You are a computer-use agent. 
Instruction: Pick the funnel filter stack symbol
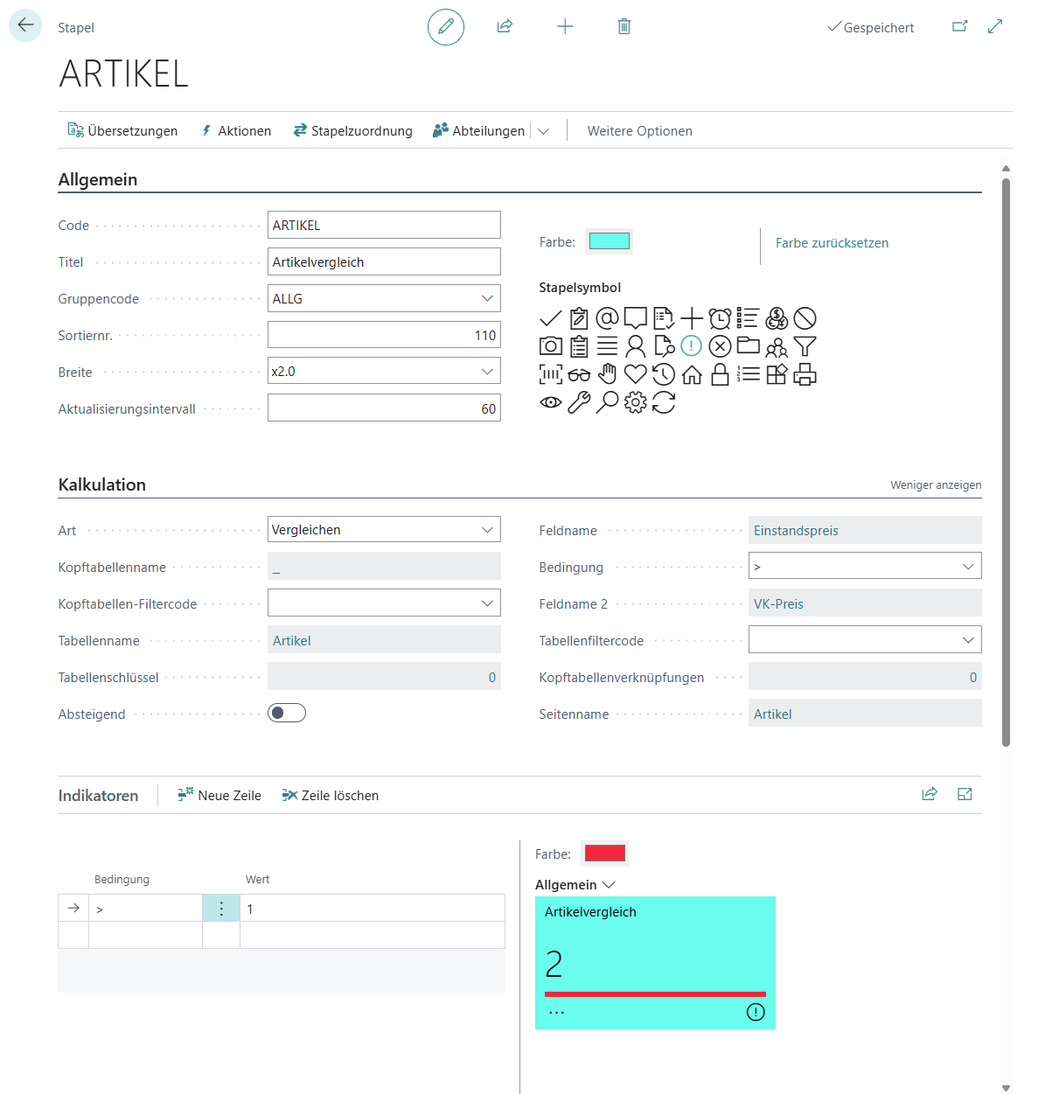pos(805,346)
